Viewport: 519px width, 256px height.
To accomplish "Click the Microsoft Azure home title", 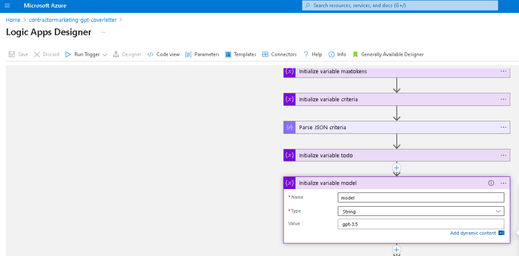I will tap(45, 6).
